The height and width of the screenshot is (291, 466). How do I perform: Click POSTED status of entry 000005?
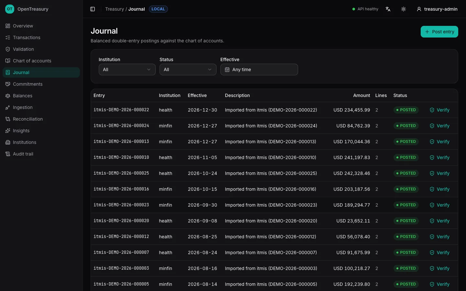(x=406, y=284)
